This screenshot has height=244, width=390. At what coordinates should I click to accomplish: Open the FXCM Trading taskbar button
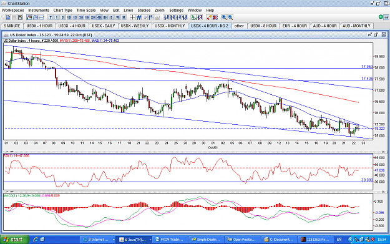pyautogui.click(x=170, y=239)
